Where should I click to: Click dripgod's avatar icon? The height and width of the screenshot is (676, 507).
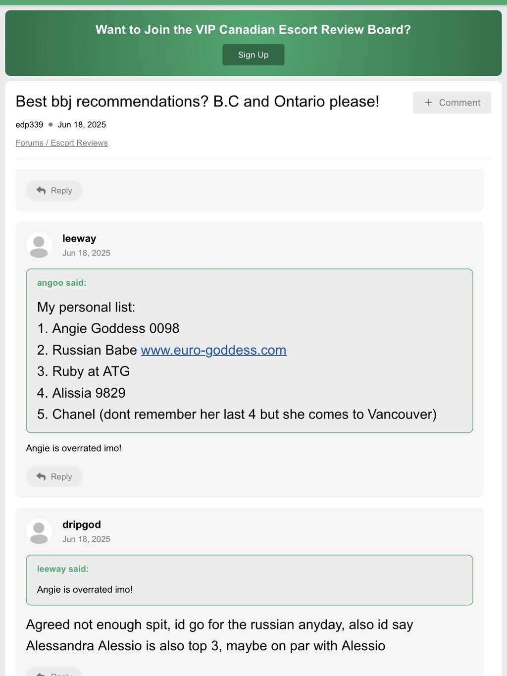tap(39, 532)
